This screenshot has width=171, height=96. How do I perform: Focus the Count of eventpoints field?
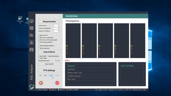56,28
